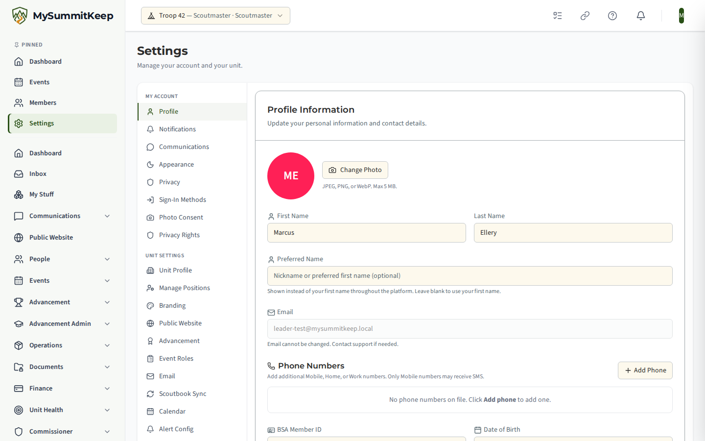Open the notifications bell in the top bar
The height and width of the screenshot is (441, 705).
pos(641,16)
